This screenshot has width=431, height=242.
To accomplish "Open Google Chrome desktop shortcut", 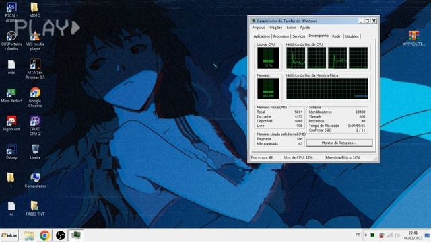I will [35, 97].
